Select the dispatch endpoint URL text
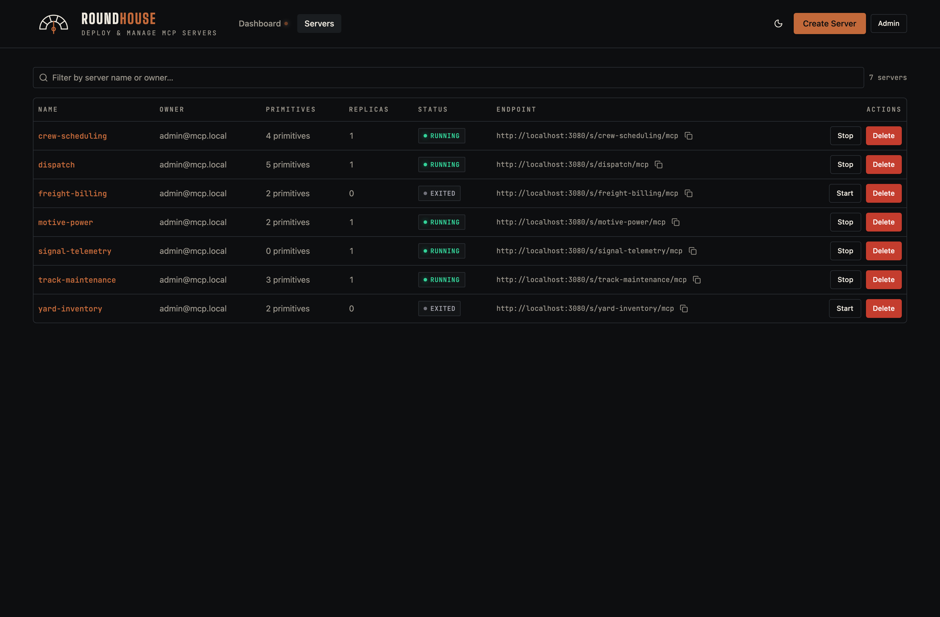 point(572,165)
